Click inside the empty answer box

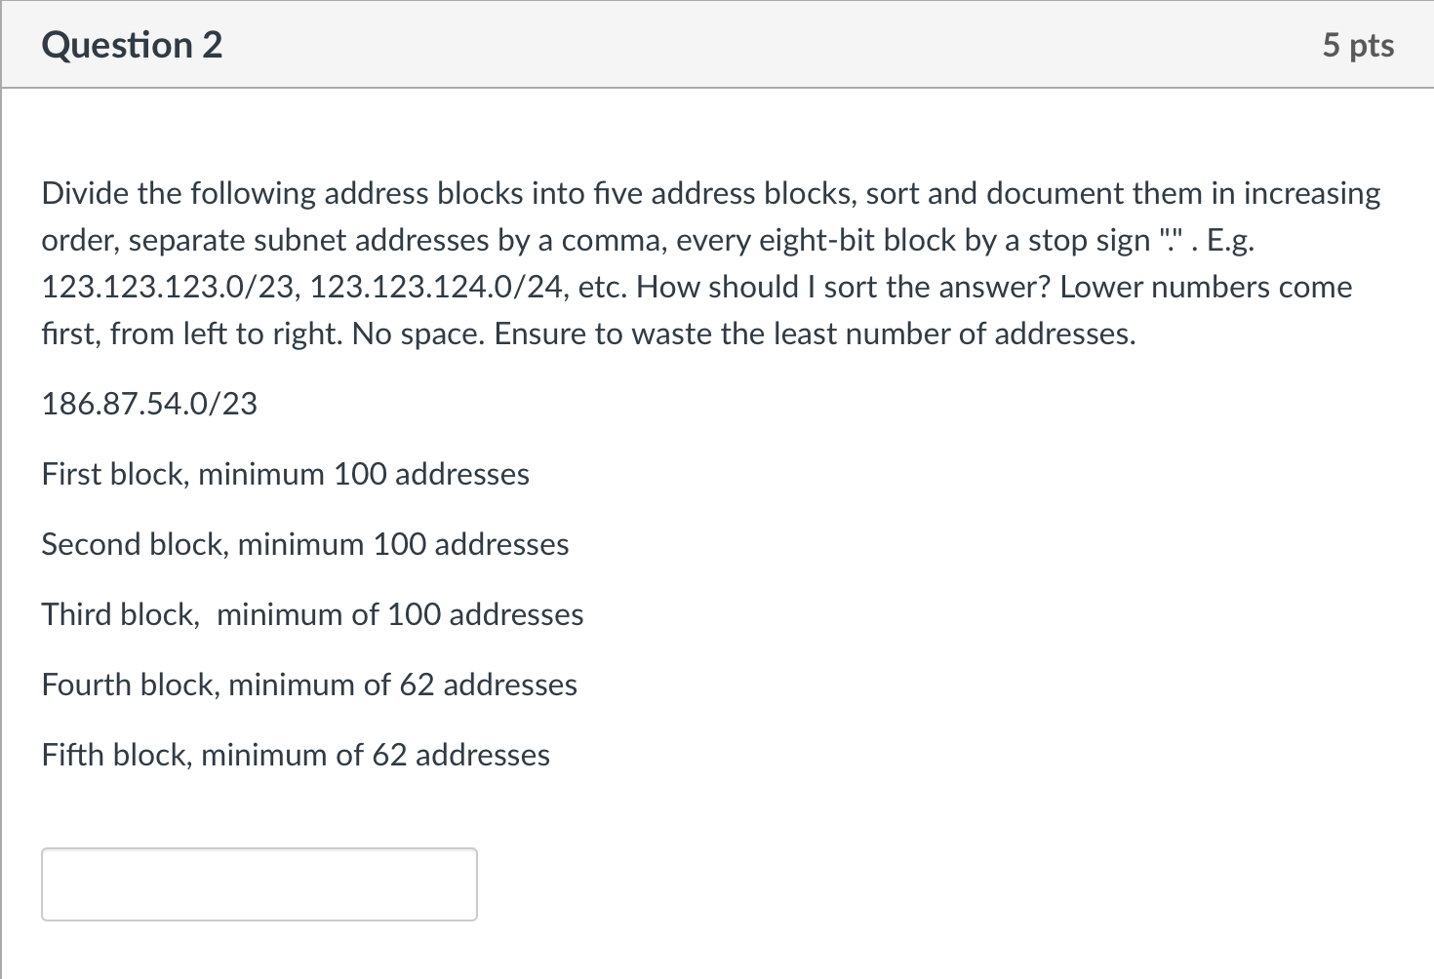(258, 883)
